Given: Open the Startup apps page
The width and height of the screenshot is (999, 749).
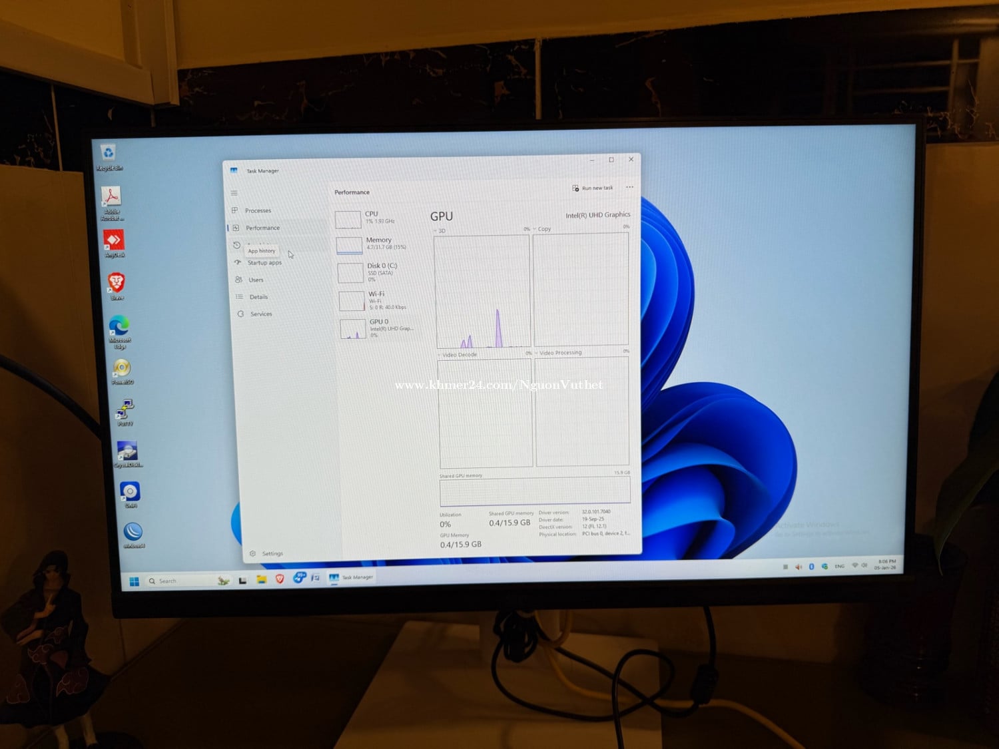Looking at the screenshot, I should (264, 263).
